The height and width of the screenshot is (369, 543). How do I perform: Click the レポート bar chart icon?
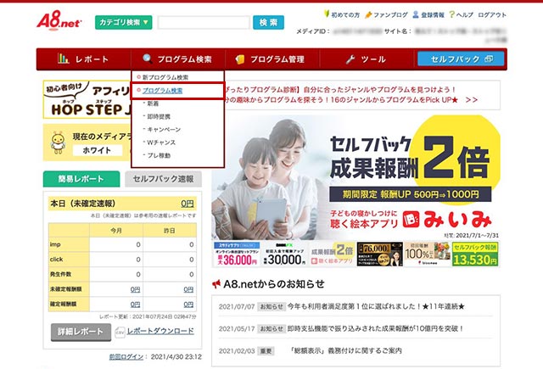tap(64, 59)
